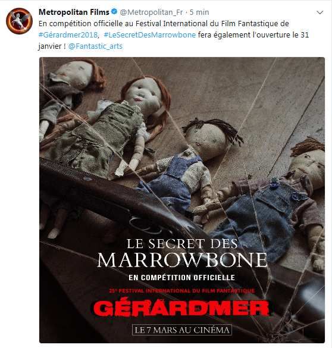Click the red Festival International du Film Fantastique line
This screenshot has width=332, height=348.
coord(182,291)
